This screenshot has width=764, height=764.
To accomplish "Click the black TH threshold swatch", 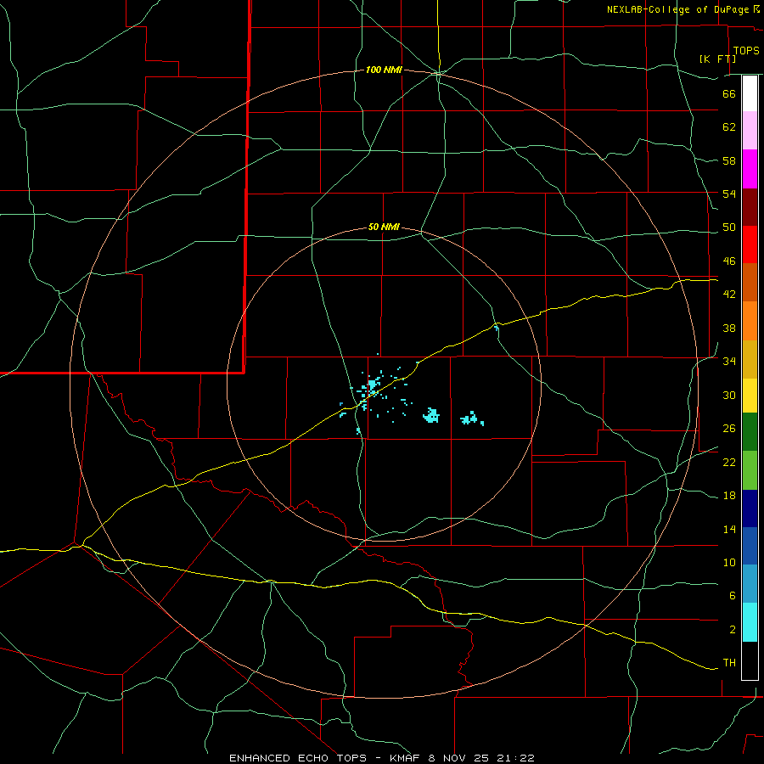I will coord(750,660).
